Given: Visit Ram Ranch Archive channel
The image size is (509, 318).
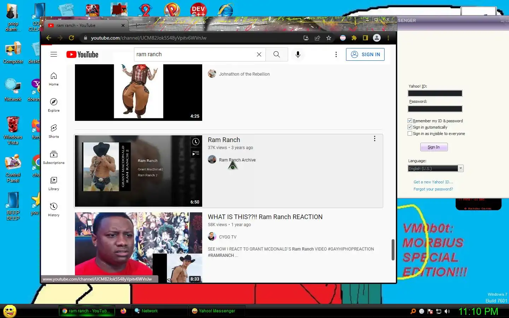Looking at the screenshot, I should pyautogui.click(x=237, y=160).
